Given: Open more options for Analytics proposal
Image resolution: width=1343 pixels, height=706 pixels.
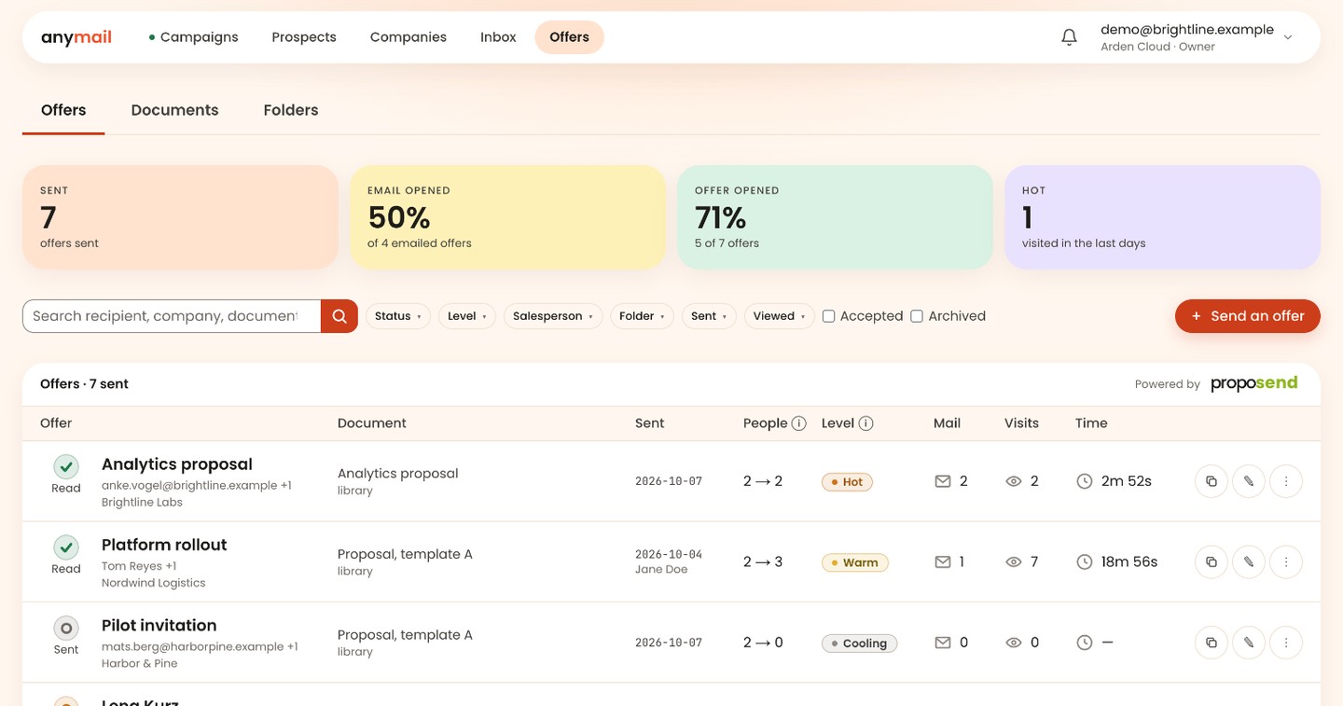Looking at the screenshot, I should coord(1286,481).
